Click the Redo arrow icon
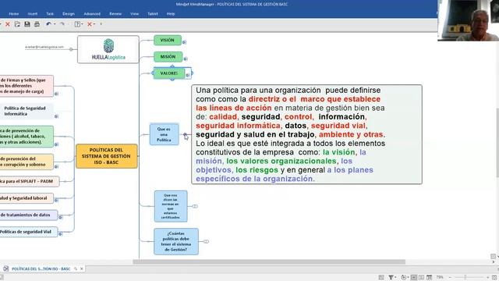Screen dimensions: 499x281 pyautogui.click(x=62, y=24)
